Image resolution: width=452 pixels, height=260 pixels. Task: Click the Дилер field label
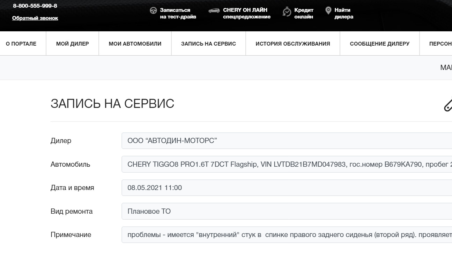pyautogui.click(x=61, y=141)
